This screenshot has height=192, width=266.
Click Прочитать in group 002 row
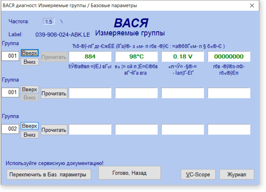click(54, 130)
